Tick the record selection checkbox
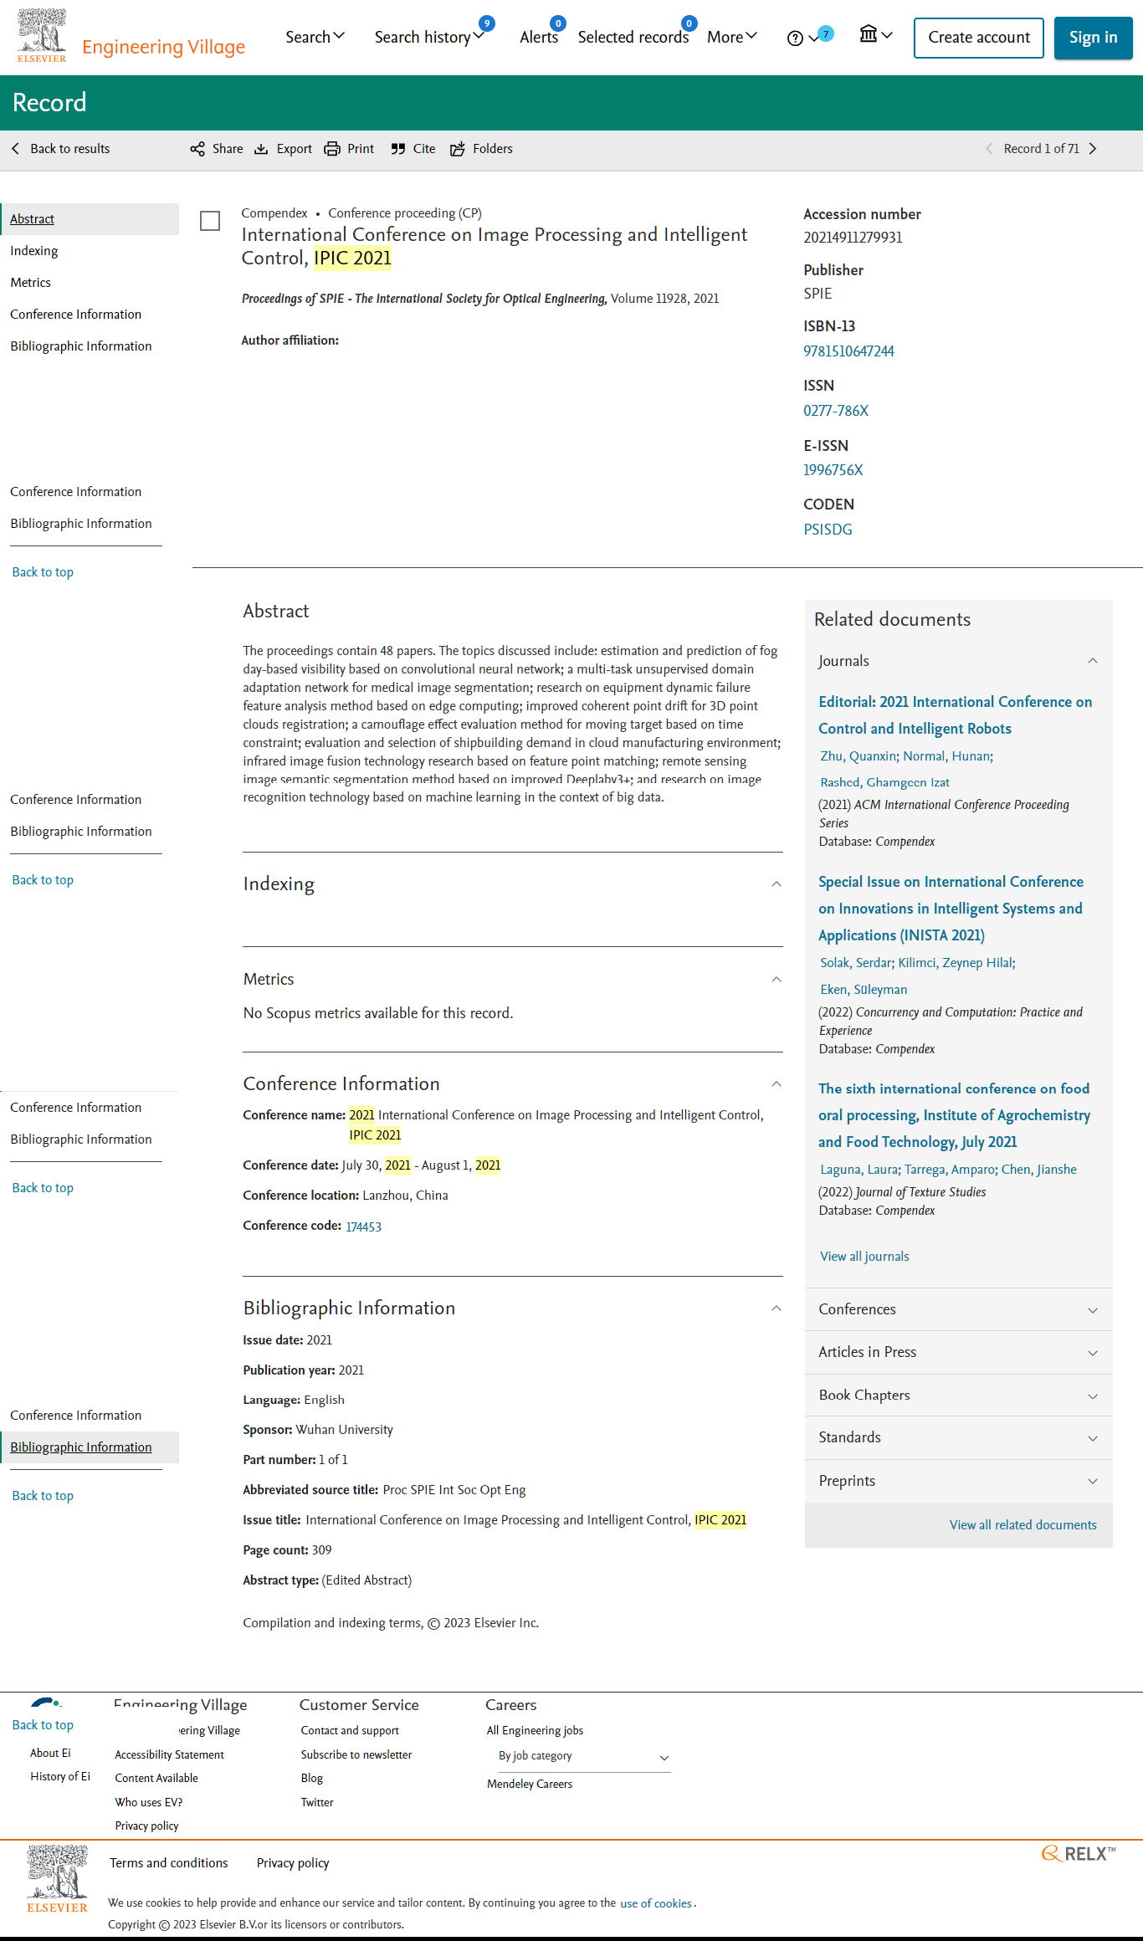The height and width of the screenshot is (1941, 1143). coord(210,221)
